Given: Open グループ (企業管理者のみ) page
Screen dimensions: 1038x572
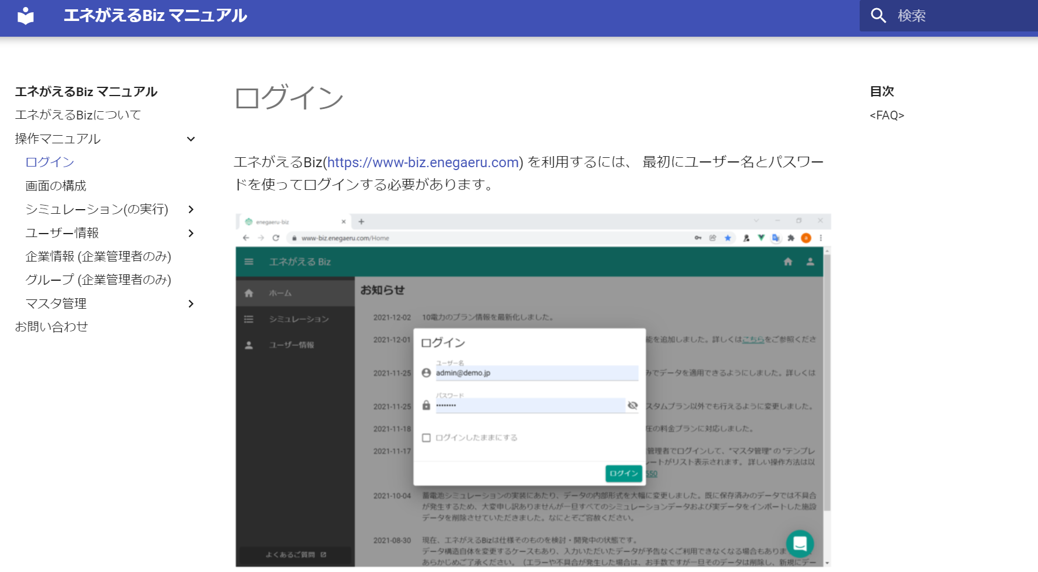Looking at the screenshot, I should [x=98, y=280].
